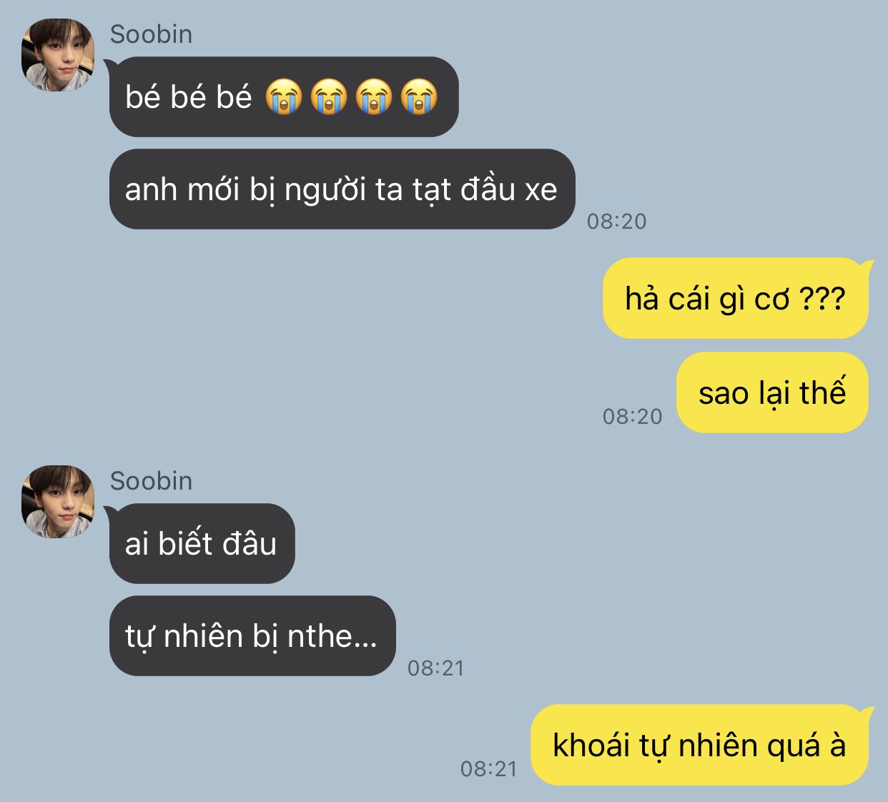Tap the Soobin name above 'bé bé bé'
This screenshot has width=888, height=802.
[151, 34]
